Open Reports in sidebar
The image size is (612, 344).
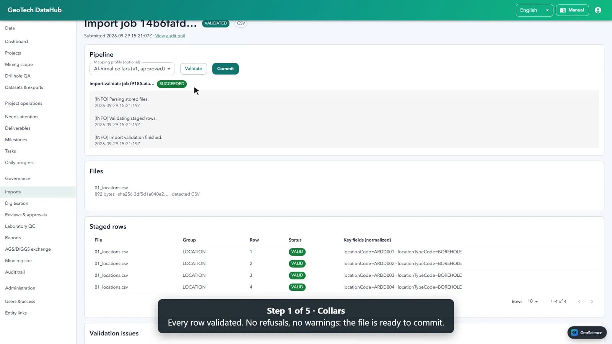click(x=13, y=238)
